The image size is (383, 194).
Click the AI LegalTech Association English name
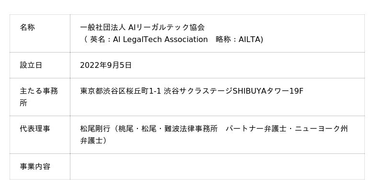[160, 39]
